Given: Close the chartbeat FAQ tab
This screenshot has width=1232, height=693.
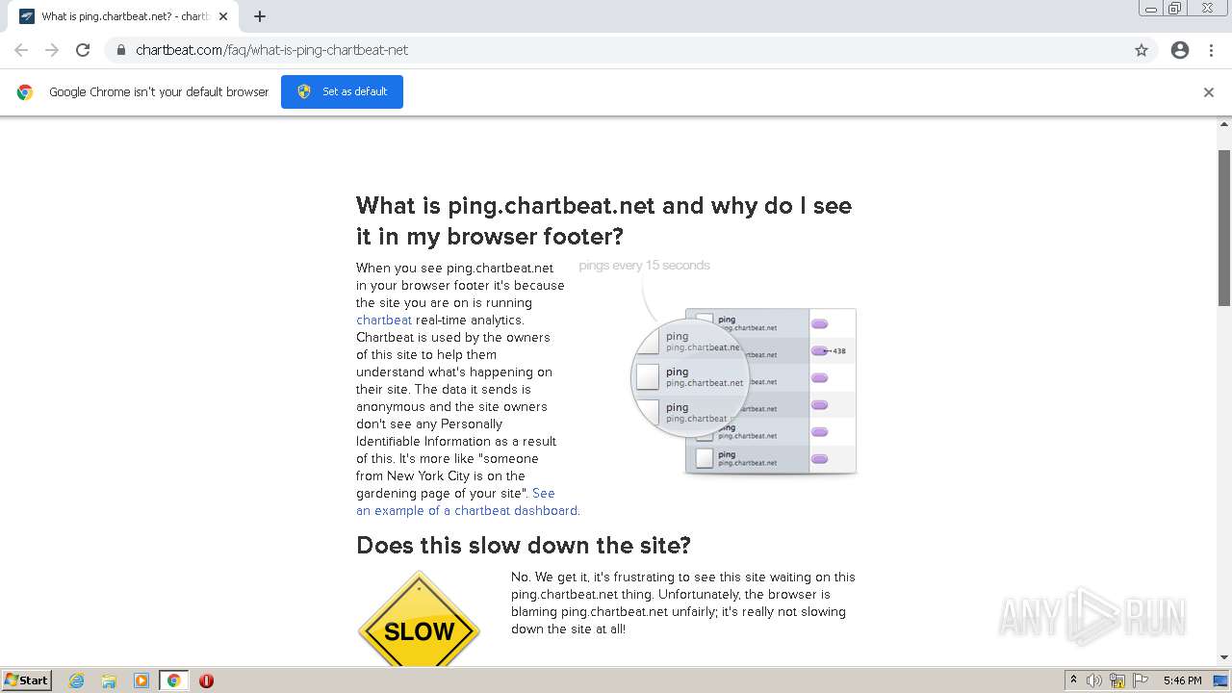Looking at the screenshot, I should tap(222, 16).
